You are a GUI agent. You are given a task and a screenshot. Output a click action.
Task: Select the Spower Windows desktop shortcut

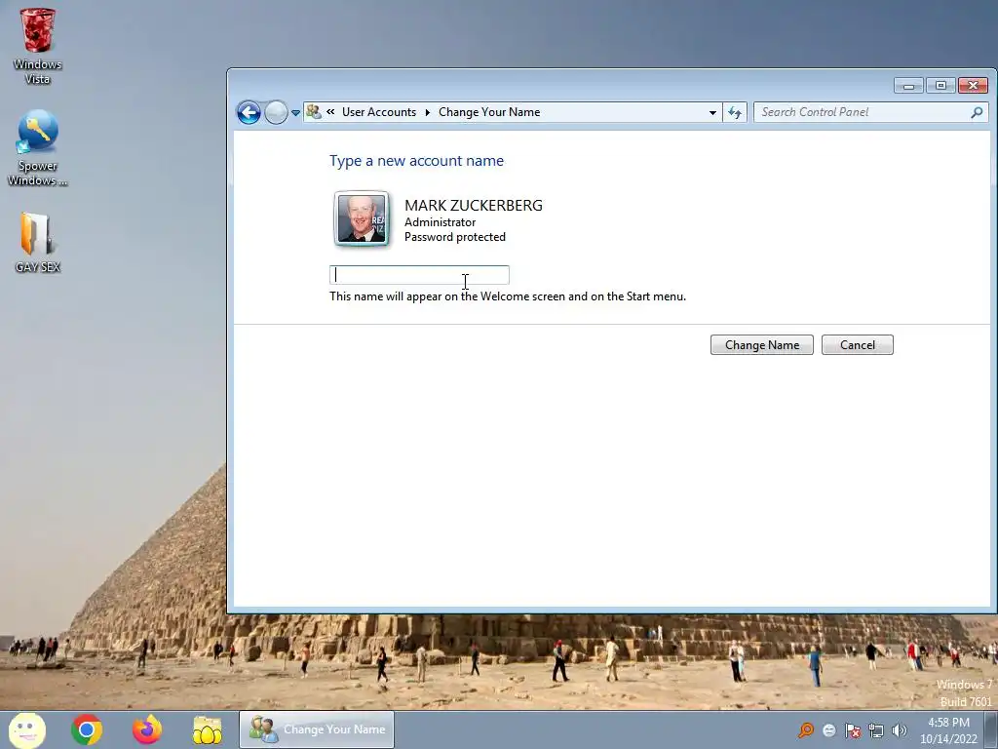(37, 148)
